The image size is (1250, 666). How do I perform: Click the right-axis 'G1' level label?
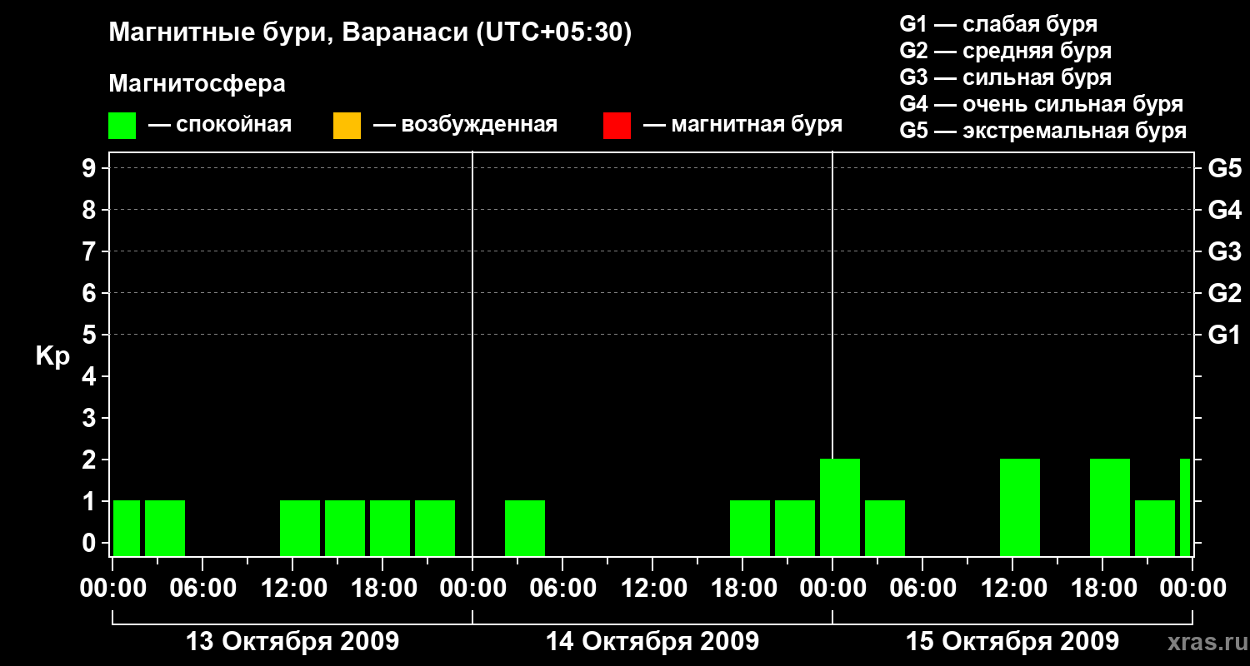pos(1224,335)
